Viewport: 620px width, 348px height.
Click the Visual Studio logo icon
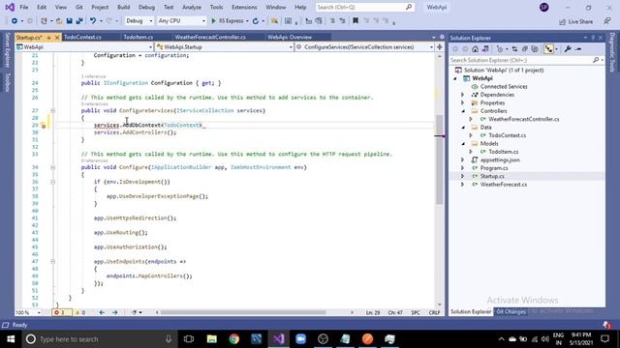click(10, 7)
